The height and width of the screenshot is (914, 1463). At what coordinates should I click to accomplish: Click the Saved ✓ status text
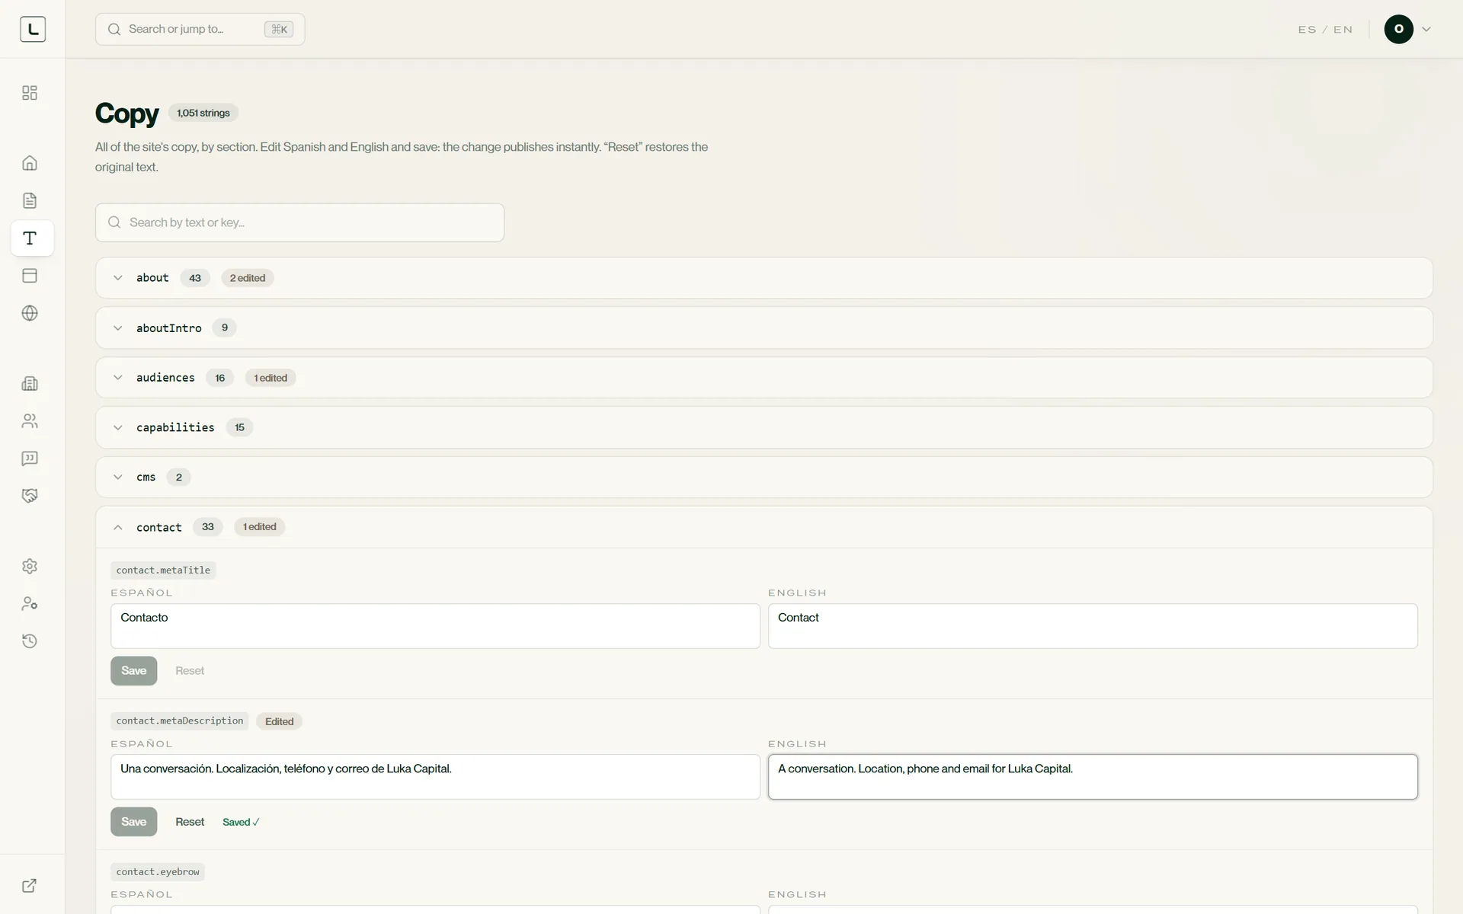pos(241,822)
